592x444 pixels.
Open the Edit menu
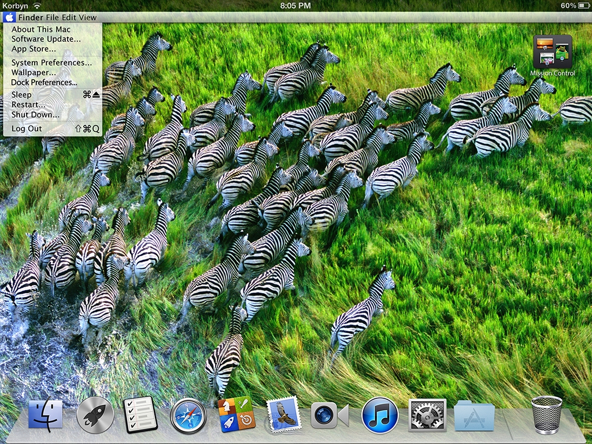[69, 17]
